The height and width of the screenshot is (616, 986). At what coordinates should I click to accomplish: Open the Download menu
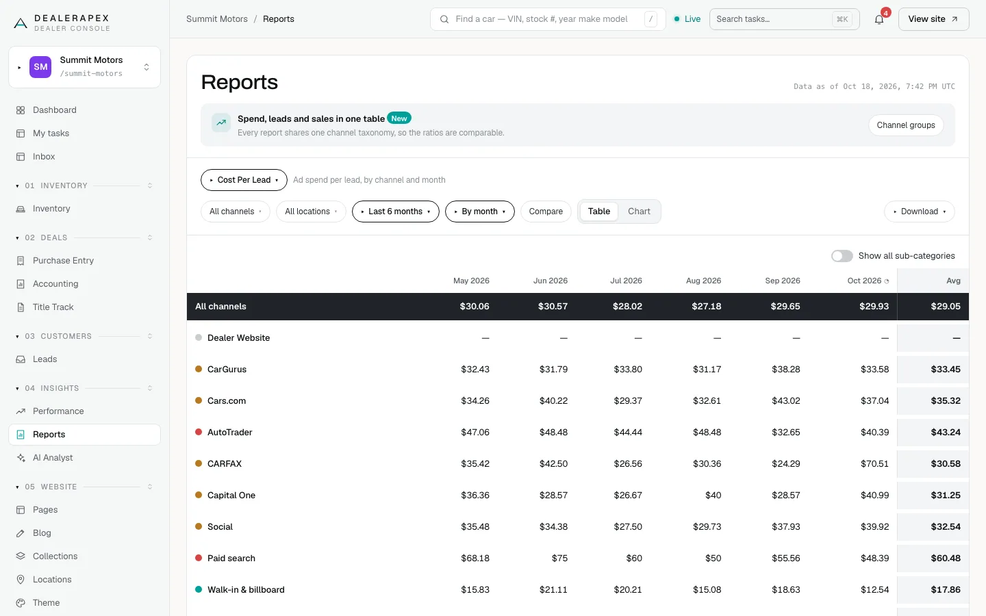point(920,211)
